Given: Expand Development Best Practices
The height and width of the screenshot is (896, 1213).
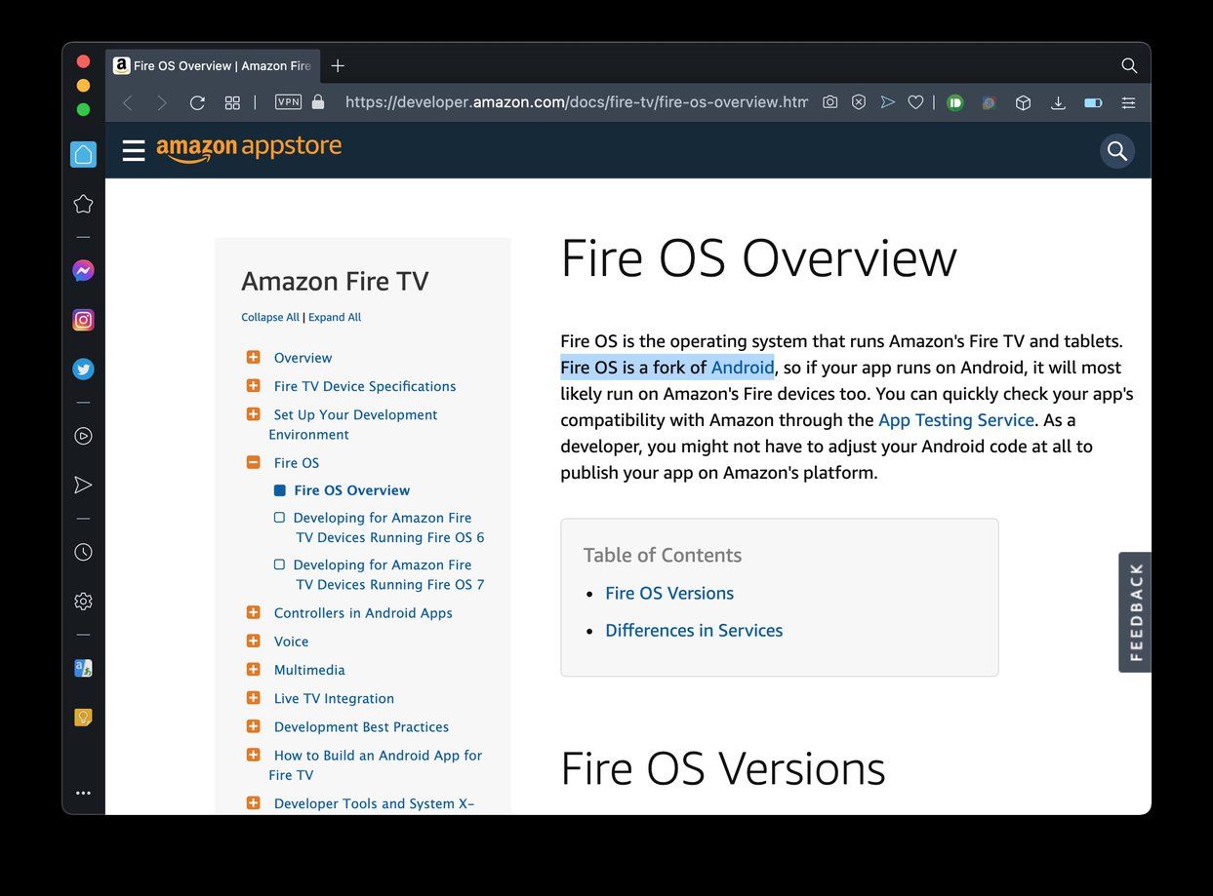Looking at the screenshot, I should click(x=253, y=726).
